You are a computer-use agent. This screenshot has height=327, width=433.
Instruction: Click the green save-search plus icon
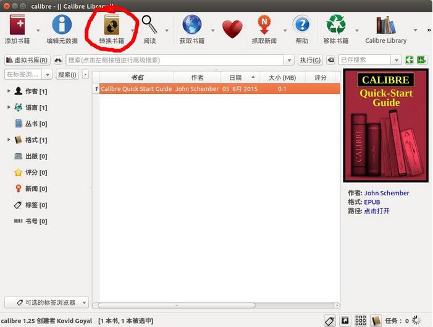pyautogui.click(x=422, y=60)
